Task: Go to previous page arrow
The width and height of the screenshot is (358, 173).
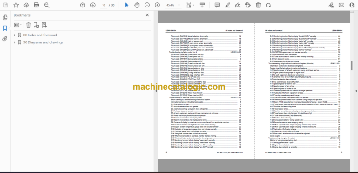Action: click(x=83, y=5)
